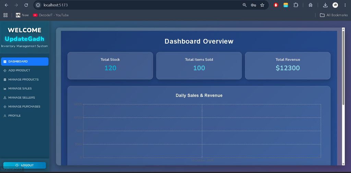Click the Manage Sales chart icon
Image resolution: width=351 pixels, height=173 pixels.
click(5, 89)
